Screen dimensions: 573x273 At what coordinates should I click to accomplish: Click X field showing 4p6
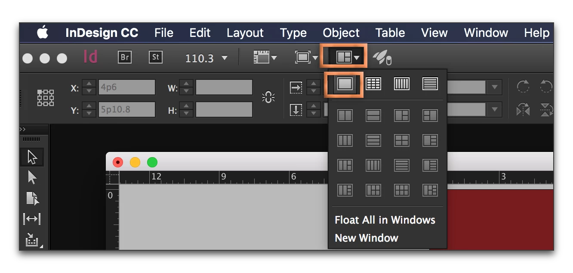point(126,88)
